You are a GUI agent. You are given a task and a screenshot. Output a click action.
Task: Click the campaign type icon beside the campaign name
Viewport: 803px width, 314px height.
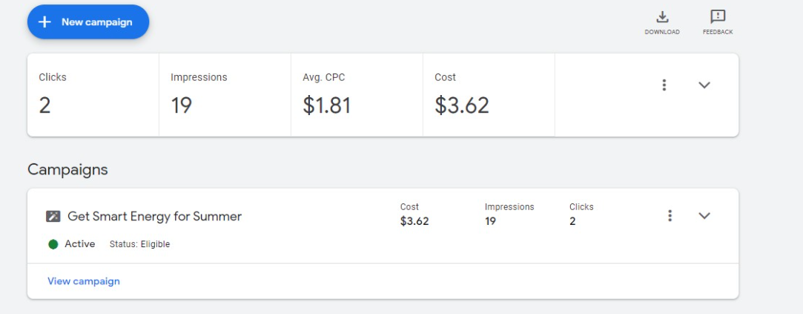53,217
